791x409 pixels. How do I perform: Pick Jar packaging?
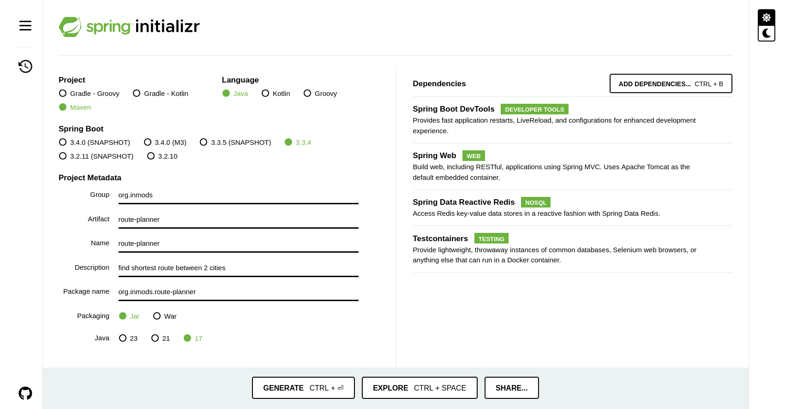click(x=129, y=316)
